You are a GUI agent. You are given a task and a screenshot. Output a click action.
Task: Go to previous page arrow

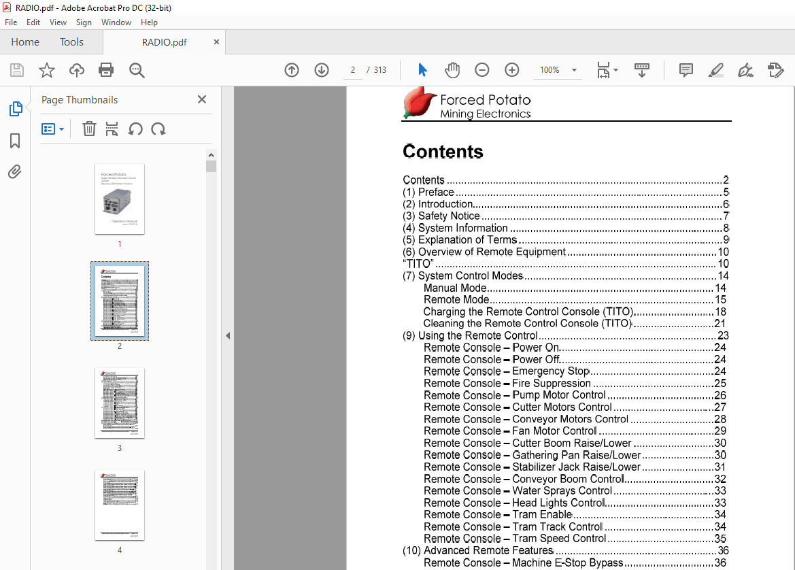click(x=292, y=70)
